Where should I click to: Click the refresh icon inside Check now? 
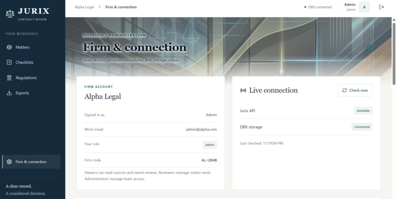pos(344,90)
